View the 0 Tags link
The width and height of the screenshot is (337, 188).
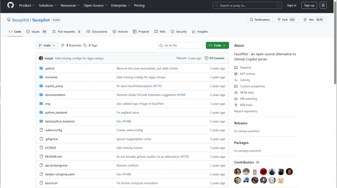[x=90, y=45]
